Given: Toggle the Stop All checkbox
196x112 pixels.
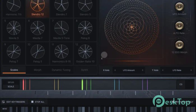Looking at the screenshot, I should [32, 102].
